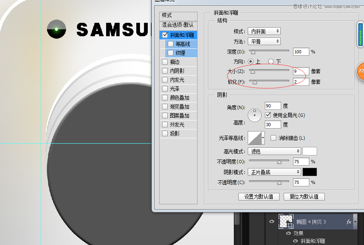Enable the 颜色叠加 checkbox

[165, 98]
